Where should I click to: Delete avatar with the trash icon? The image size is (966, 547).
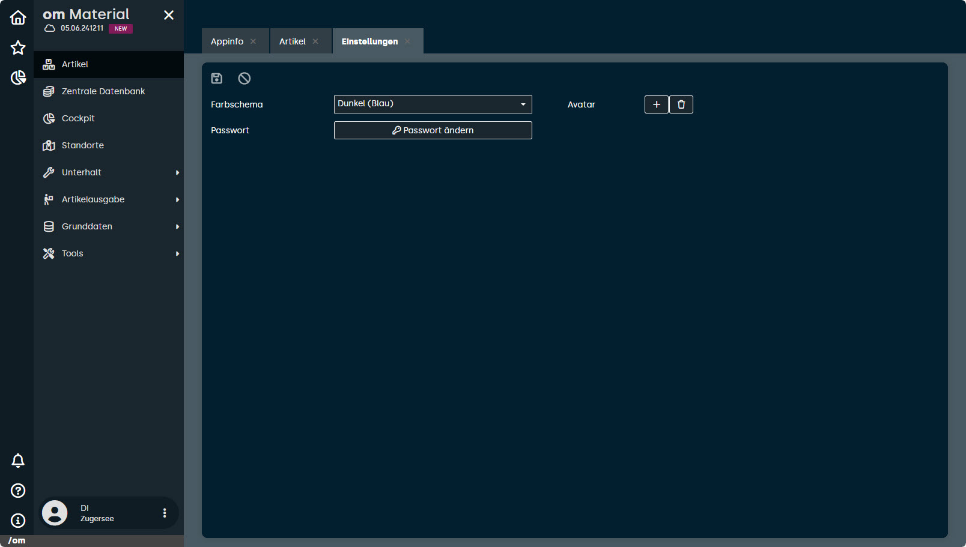tap(681, 104)
